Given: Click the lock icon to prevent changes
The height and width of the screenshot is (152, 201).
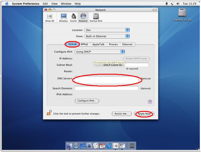Looking at the screenshot, I should 49,113.
